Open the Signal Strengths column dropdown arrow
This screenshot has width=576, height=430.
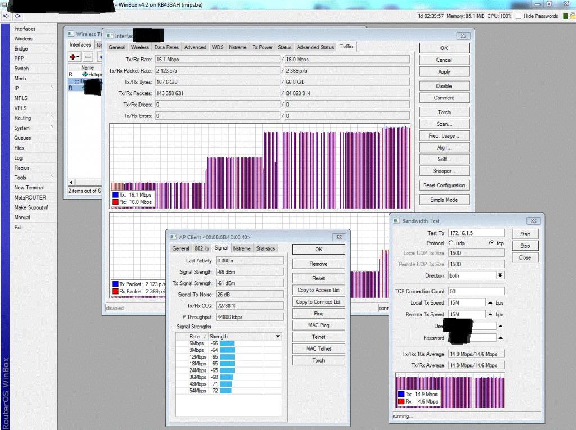pos(277,336)
